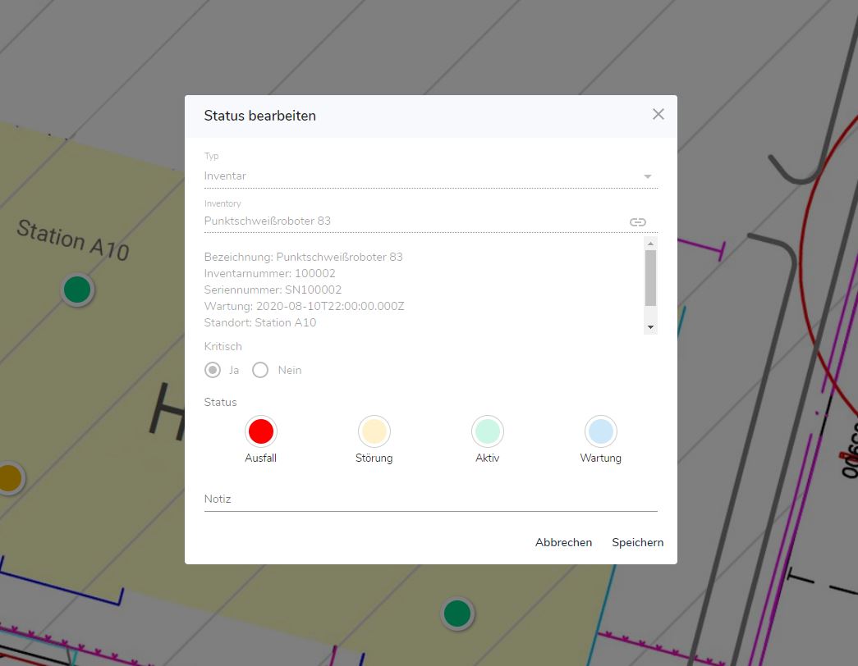Focus the Notiz text field

click(430, 499)
